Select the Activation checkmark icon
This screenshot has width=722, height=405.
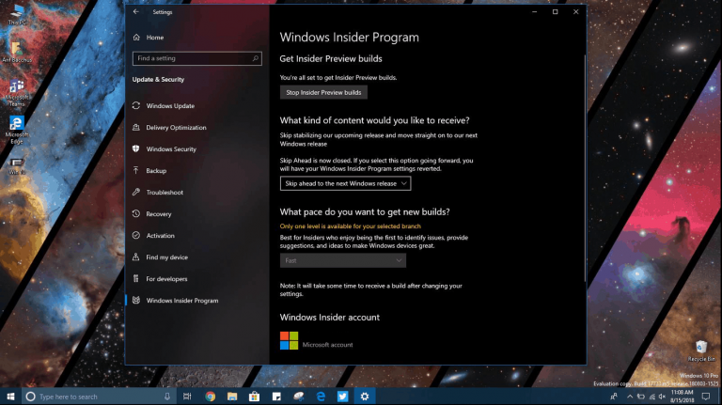[x=136, y=236]
